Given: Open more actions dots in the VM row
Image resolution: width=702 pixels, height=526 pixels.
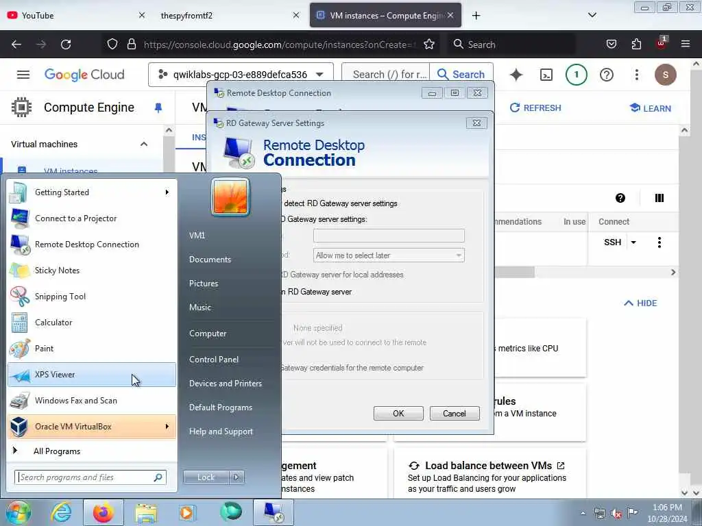Looking at the screenshot, I should (x=659, y=242).
